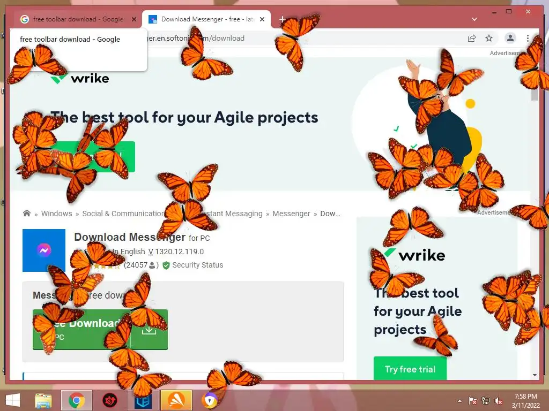Click the Action Center flag icon
This screenshot has width=549, height=411.
(473, 401)
